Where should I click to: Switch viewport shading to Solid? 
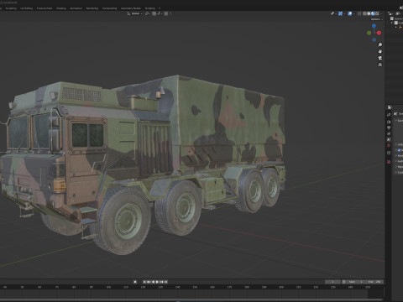click(369, 13)
